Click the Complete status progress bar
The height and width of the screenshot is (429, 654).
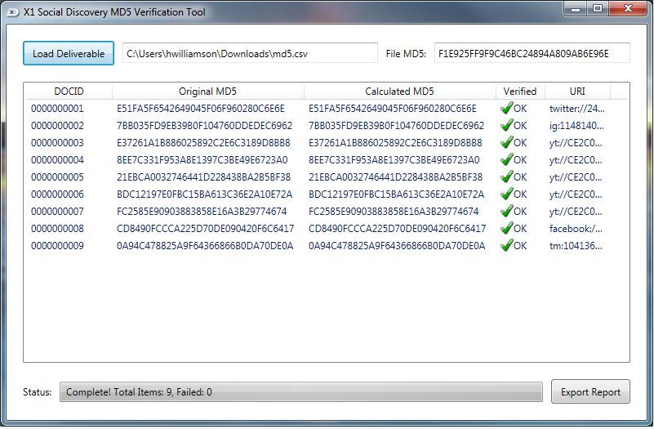300,392
